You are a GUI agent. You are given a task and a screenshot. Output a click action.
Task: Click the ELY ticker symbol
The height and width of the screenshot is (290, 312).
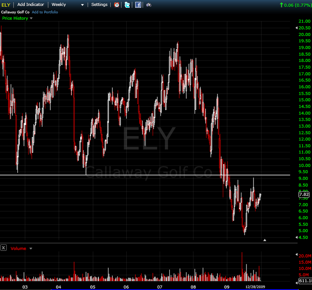[x=6, y=5]
